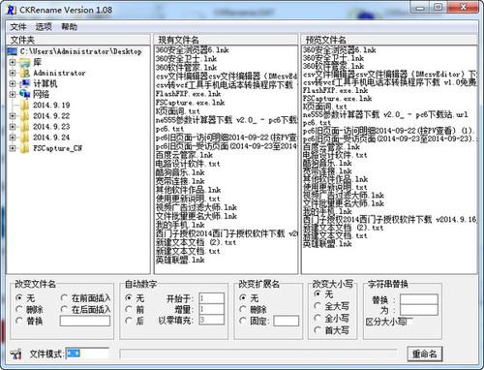
Task: Select 后 under 自动数字
Action: tap(129, 321)
